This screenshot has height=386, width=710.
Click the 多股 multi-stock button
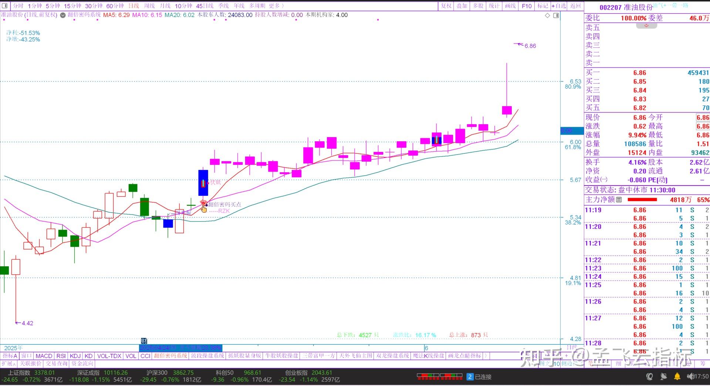click(478, 6)
